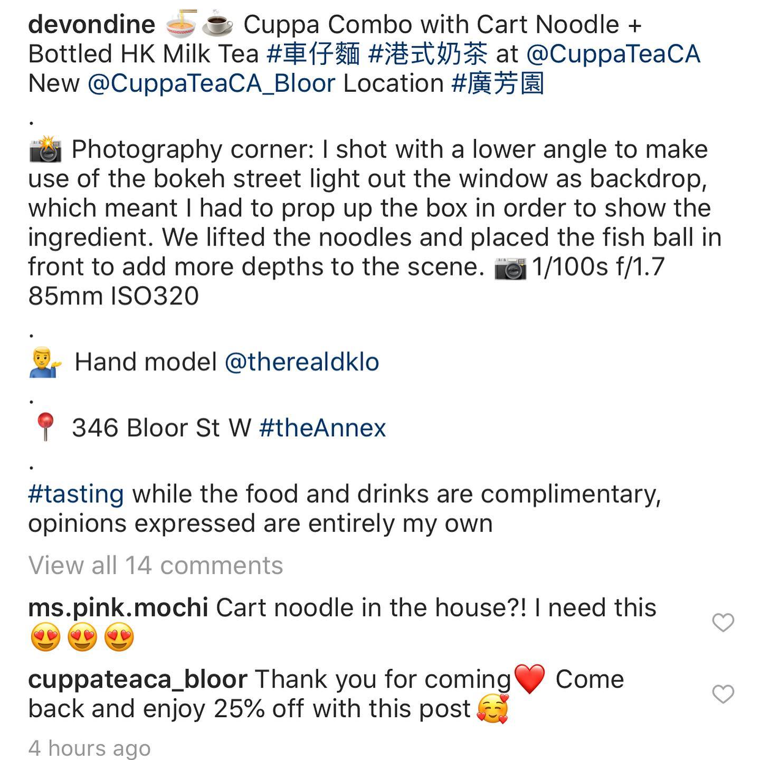Like the ms.pink.mochi comment heart
This screenshot has height=760, width=760.
pyautogui.click(x=723, y=623)
